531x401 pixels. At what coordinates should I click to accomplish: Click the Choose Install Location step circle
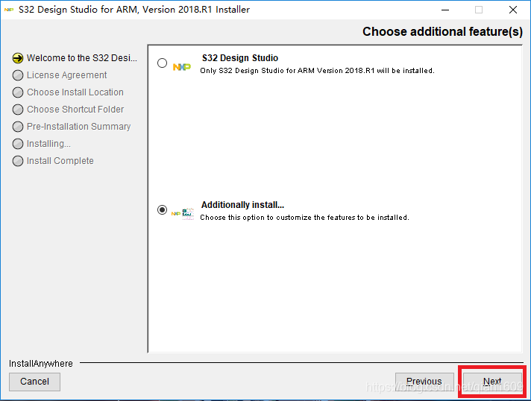[18, 92]
